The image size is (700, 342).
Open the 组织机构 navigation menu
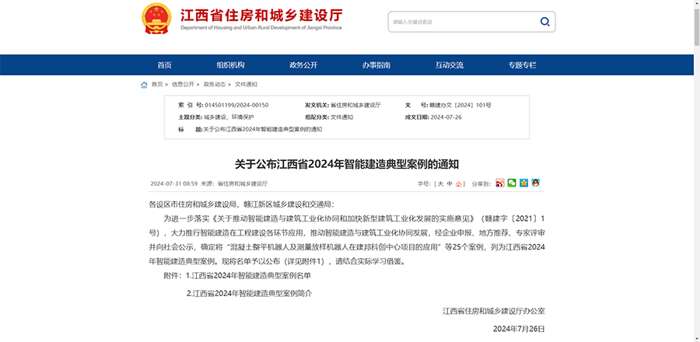(x=230, y=65)
